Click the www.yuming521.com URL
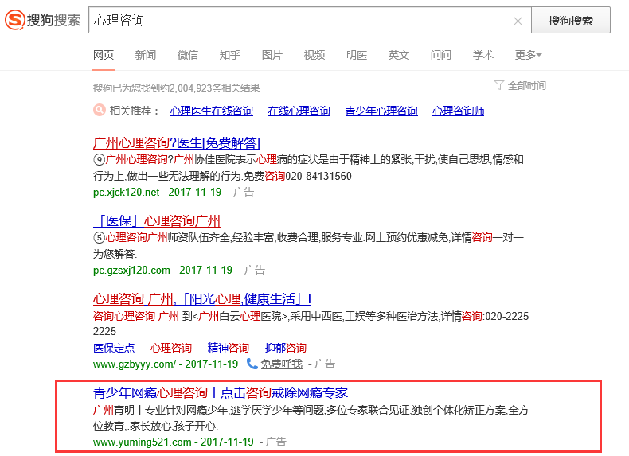 (142, 442)
